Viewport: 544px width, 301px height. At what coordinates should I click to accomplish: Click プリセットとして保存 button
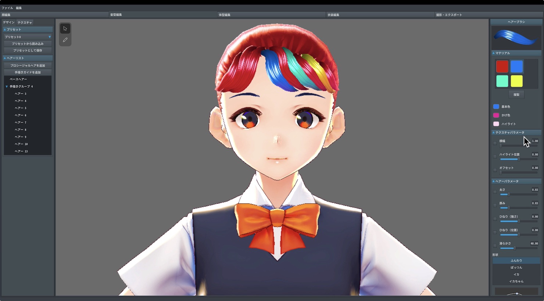click(x=28, y=50)
